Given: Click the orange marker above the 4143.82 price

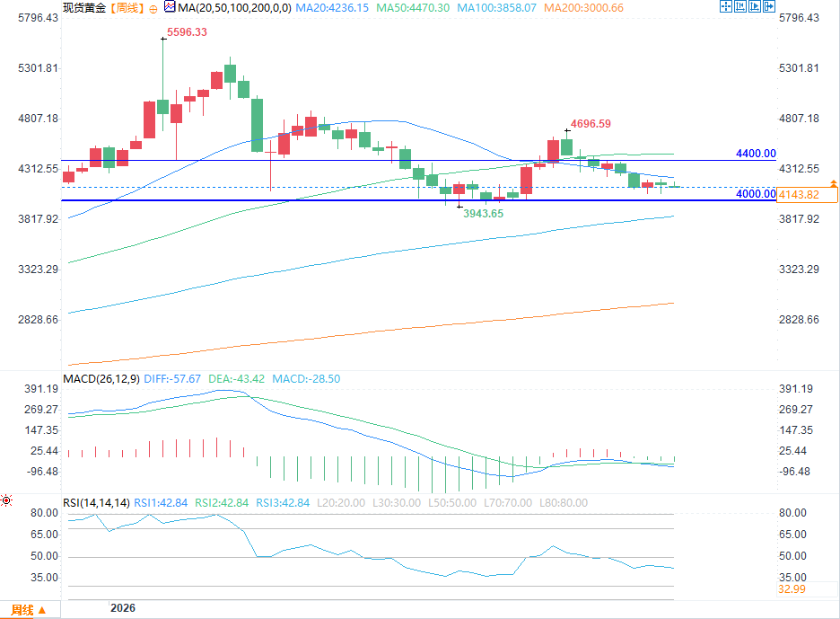Looking at the screenshot, I should point(834,184).
